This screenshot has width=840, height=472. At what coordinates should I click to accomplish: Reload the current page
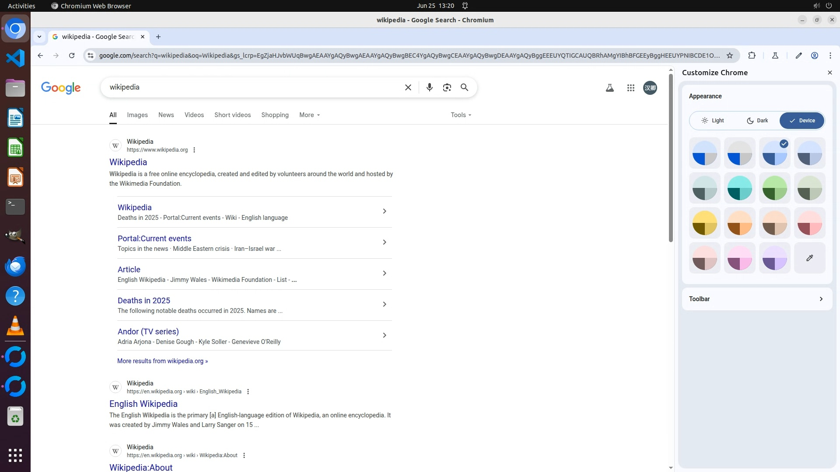point(72,56)
